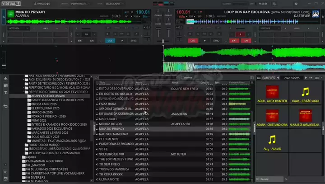
Task: Toggle red loop SAI on deck B
Action: (246, 41)
